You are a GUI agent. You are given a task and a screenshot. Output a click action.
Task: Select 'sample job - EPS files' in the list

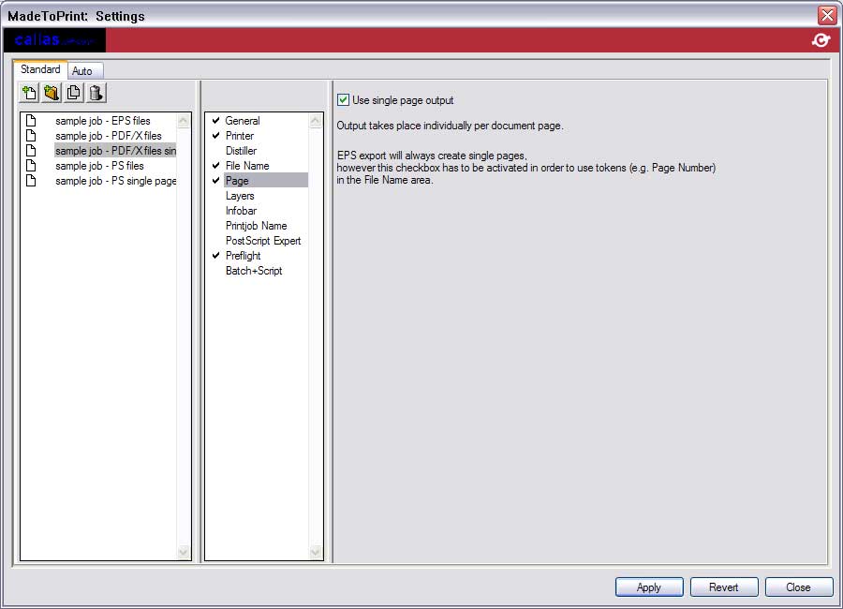[x=103, y=121]
